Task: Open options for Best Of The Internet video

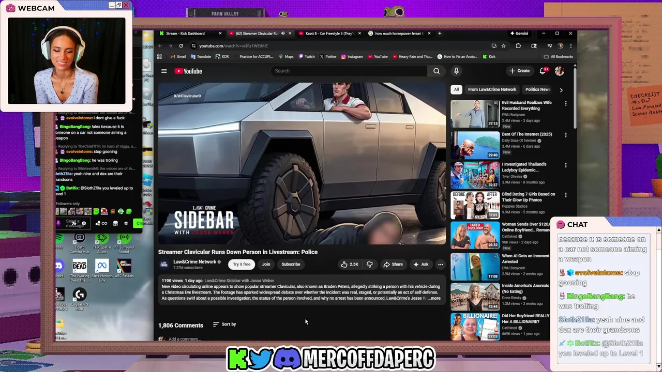Action: click(565, 135)
